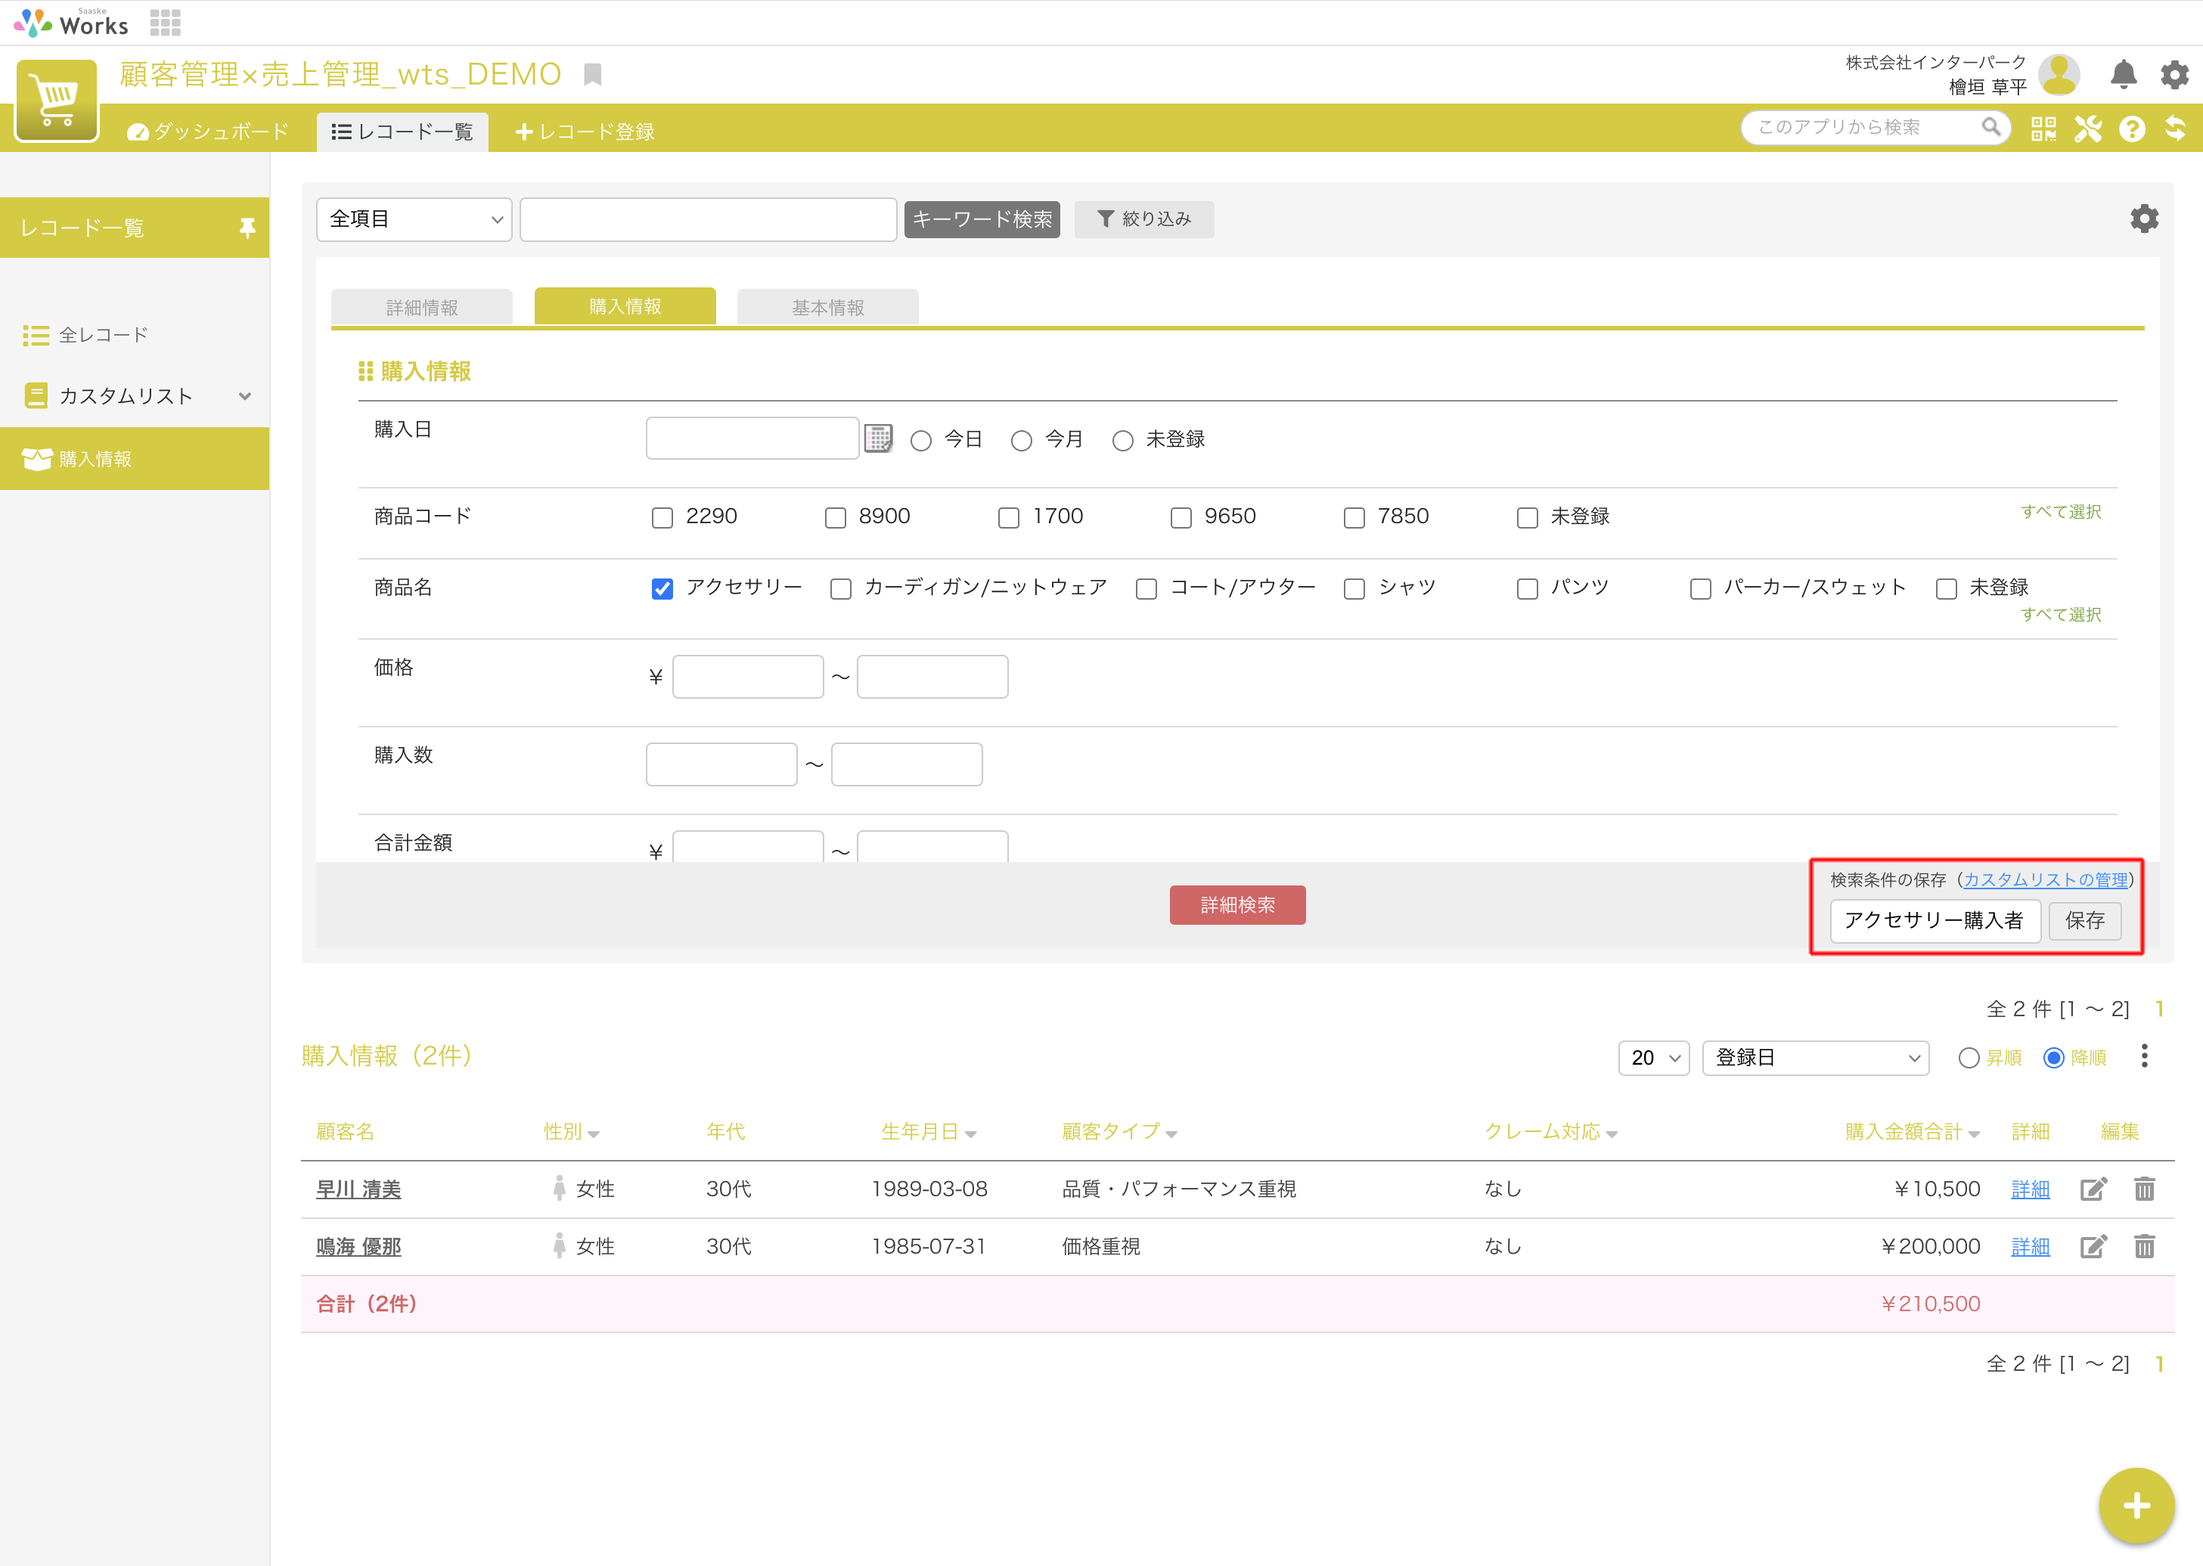This screenshot has height=1566, width=2203.
Task: Open the help question mark icon
Action: [2132, 129]
